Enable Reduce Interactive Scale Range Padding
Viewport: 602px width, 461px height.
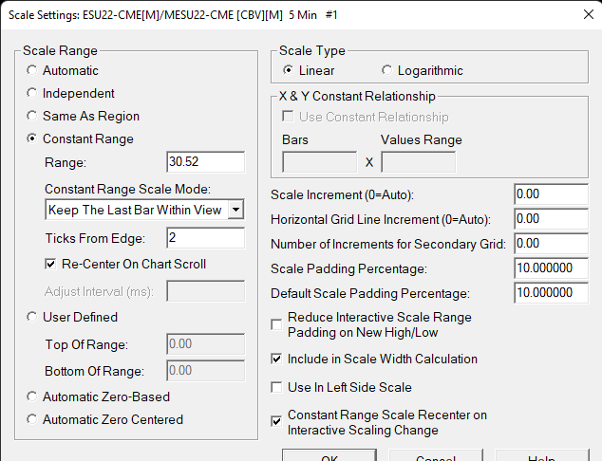tap(276, 324)
